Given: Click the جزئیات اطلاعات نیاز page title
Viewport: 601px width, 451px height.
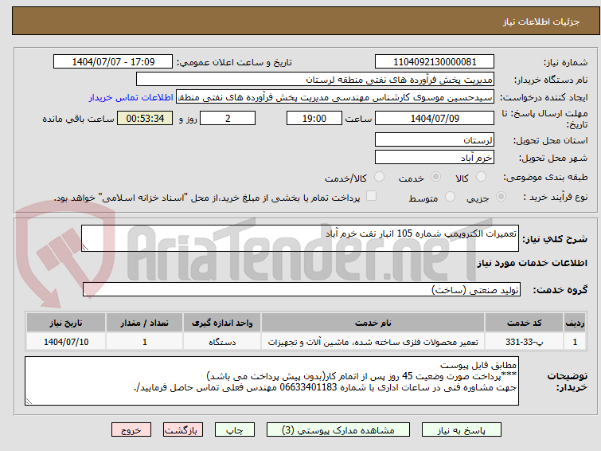Looking at the screenshot, I should click(x=541, y=22).
